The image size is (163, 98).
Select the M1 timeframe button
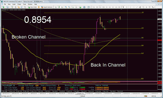tap(94, 7)
